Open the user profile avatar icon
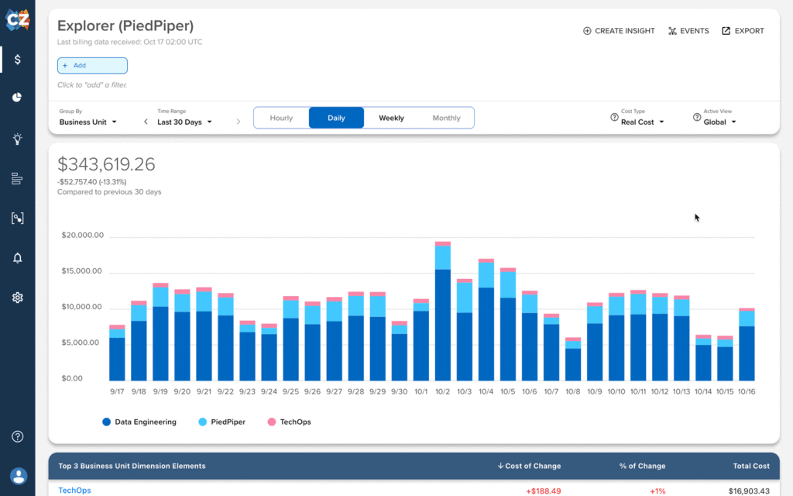Screen dimensions: 793x496 pos(19,477)
